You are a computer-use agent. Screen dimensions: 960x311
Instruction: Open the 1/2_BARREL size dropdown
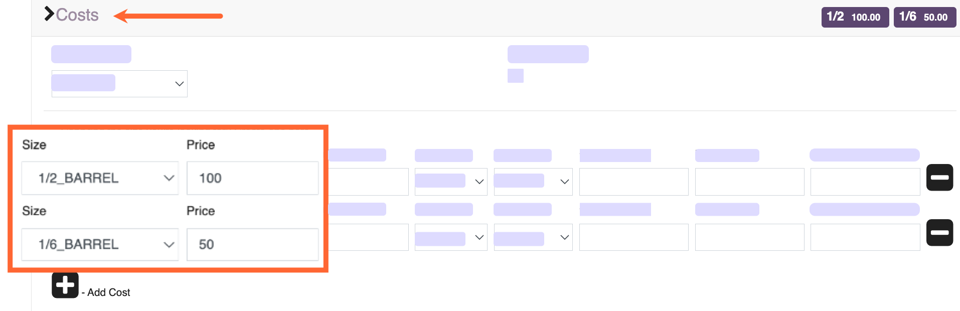pos(100,178)
